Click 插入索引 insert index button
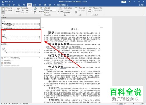Image resolution: width=146 pixels, height=105 pixels. point(82,8)
